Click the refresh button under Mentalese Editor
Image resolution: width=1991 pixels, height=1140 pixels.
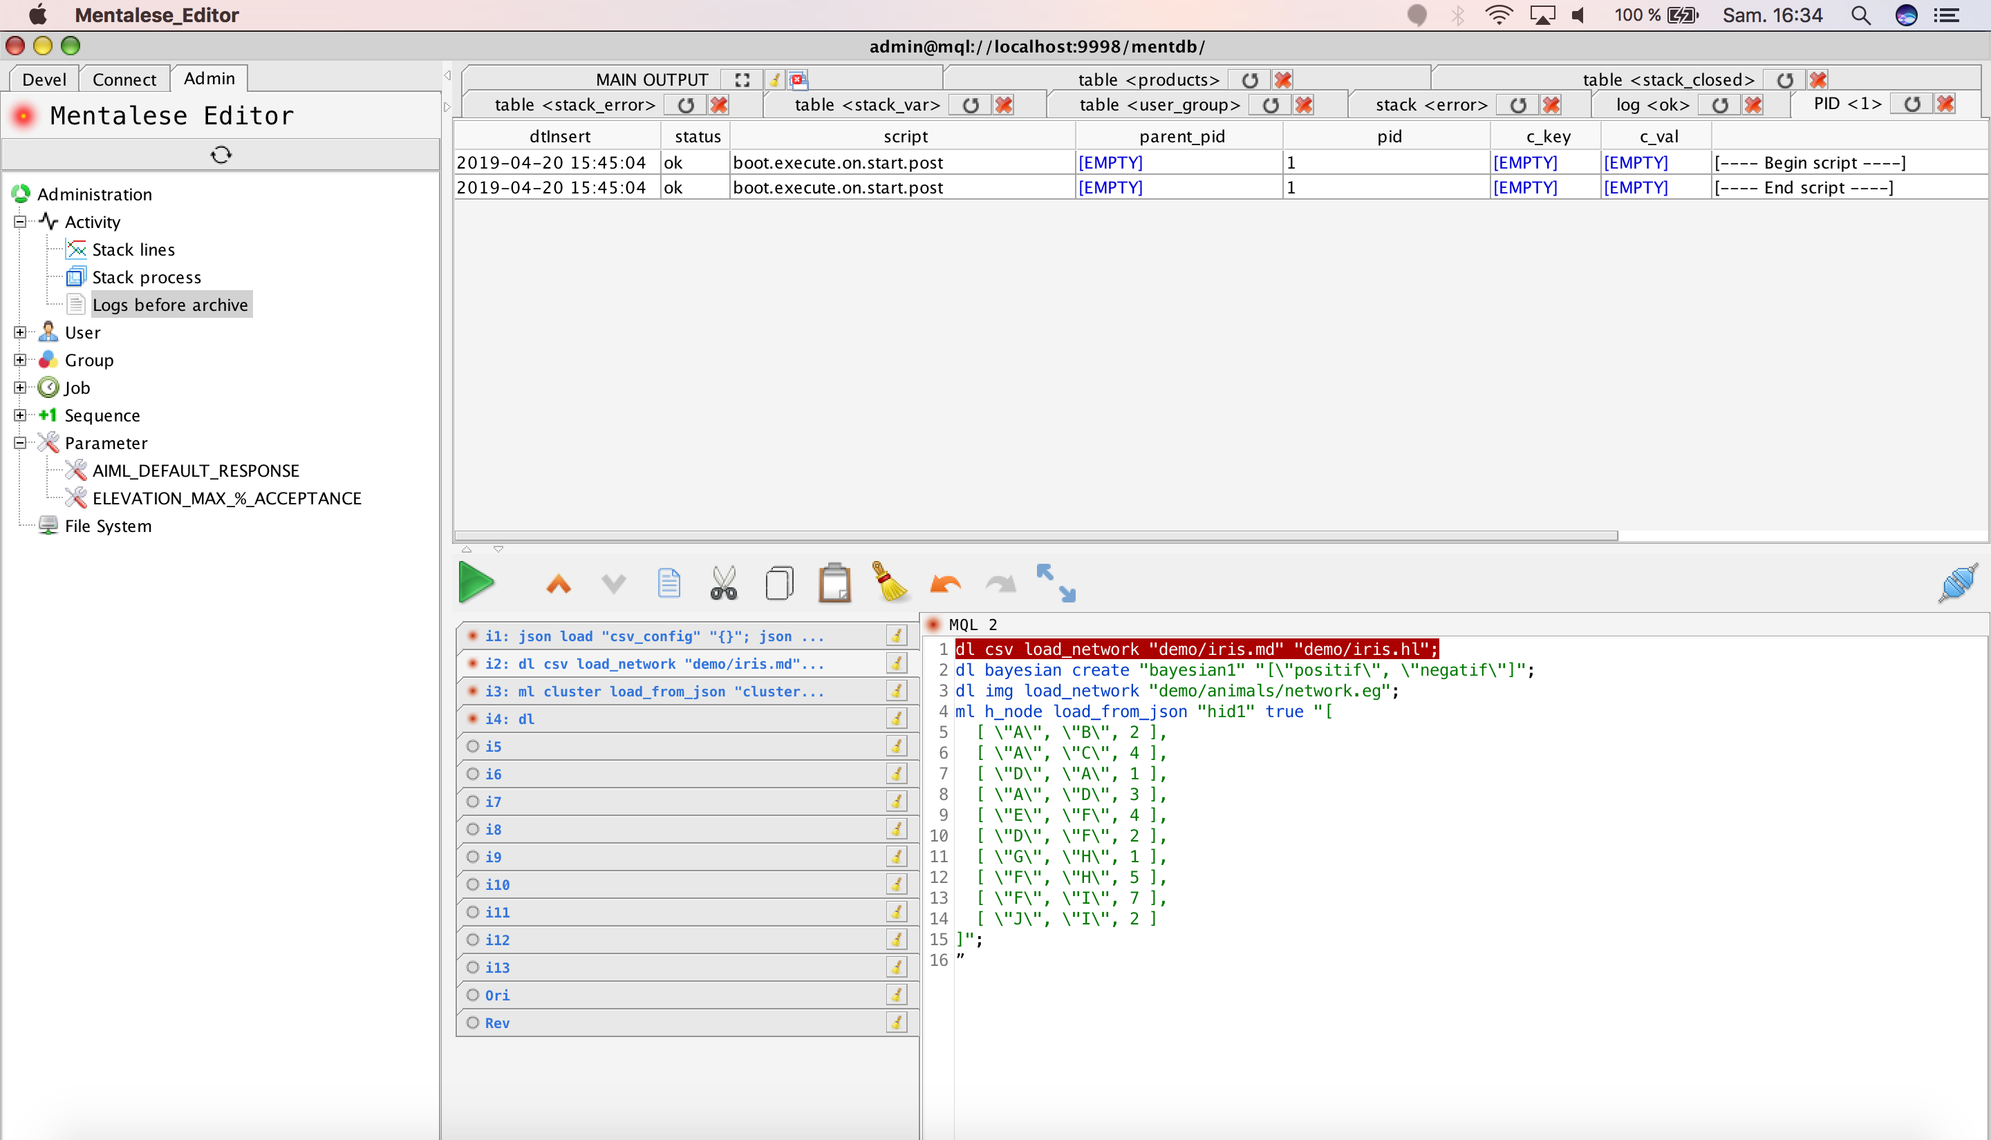coord(221,154)
